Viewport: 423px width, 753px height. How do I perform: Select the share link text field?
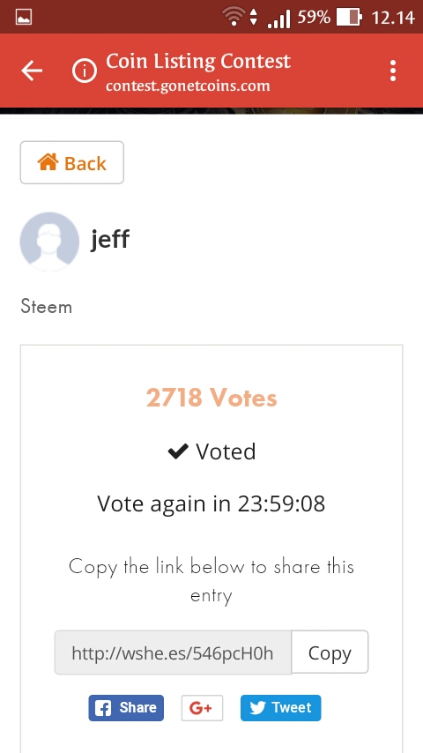tap(173, 652)
